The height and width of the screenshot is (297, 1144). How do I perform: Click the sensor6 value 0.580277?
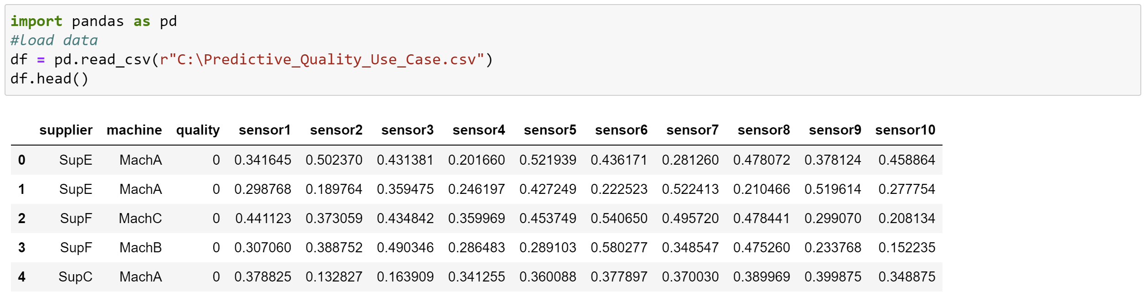[x=619, y=248]
